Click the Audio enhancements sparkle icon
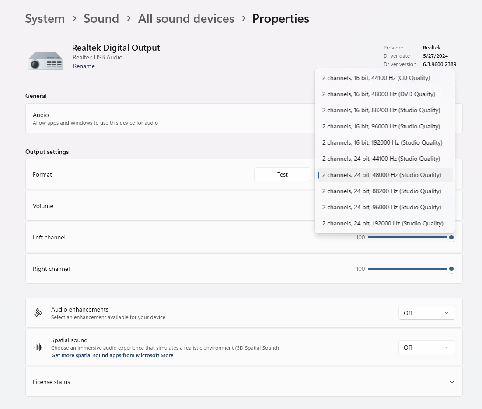This screenshot has width=482, height=409. click(x=38, y=313)
